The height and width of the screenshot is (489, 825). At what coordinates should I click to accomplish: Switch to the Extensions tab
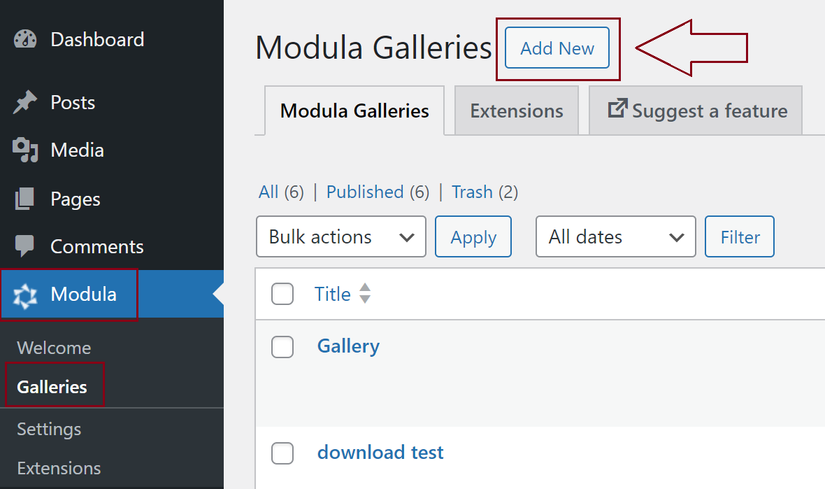(x=516, y=111)
